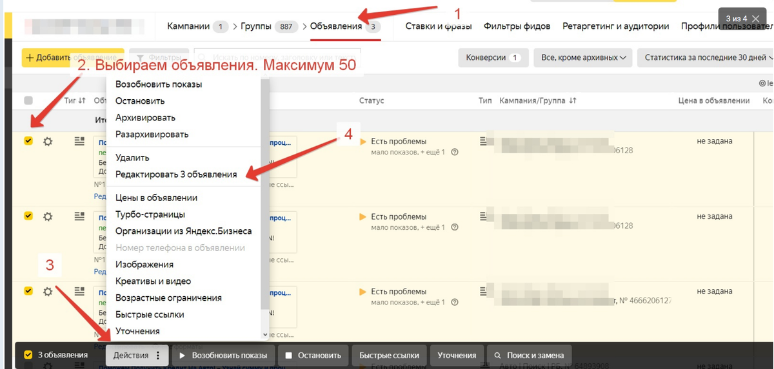This screenshot has height=369, width=774.
Task: Click three-dots icon on Действия button
Action: (157, 355)
